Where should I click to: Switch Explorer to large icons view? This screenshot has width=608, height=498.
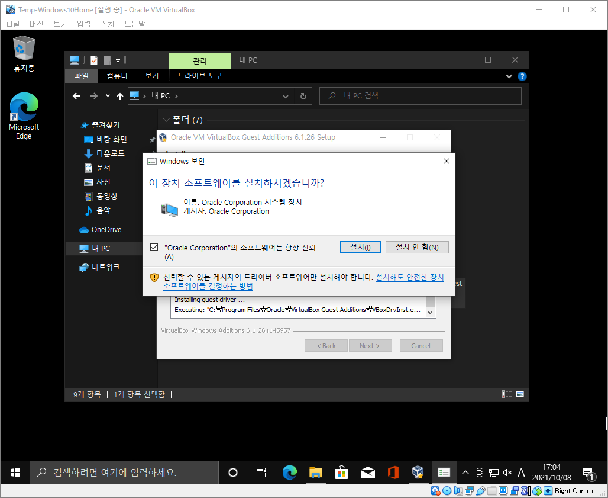tap(520, 394)
